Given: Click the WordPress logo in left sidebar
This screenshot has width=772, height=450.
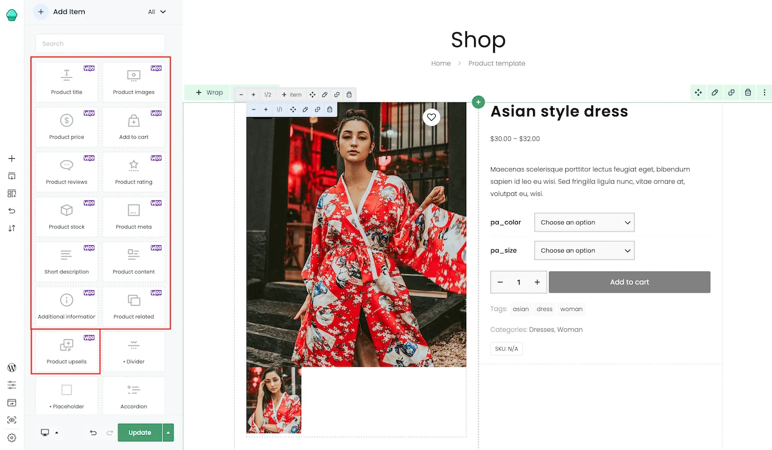Looking at the screenshot, I should point(12,368).
